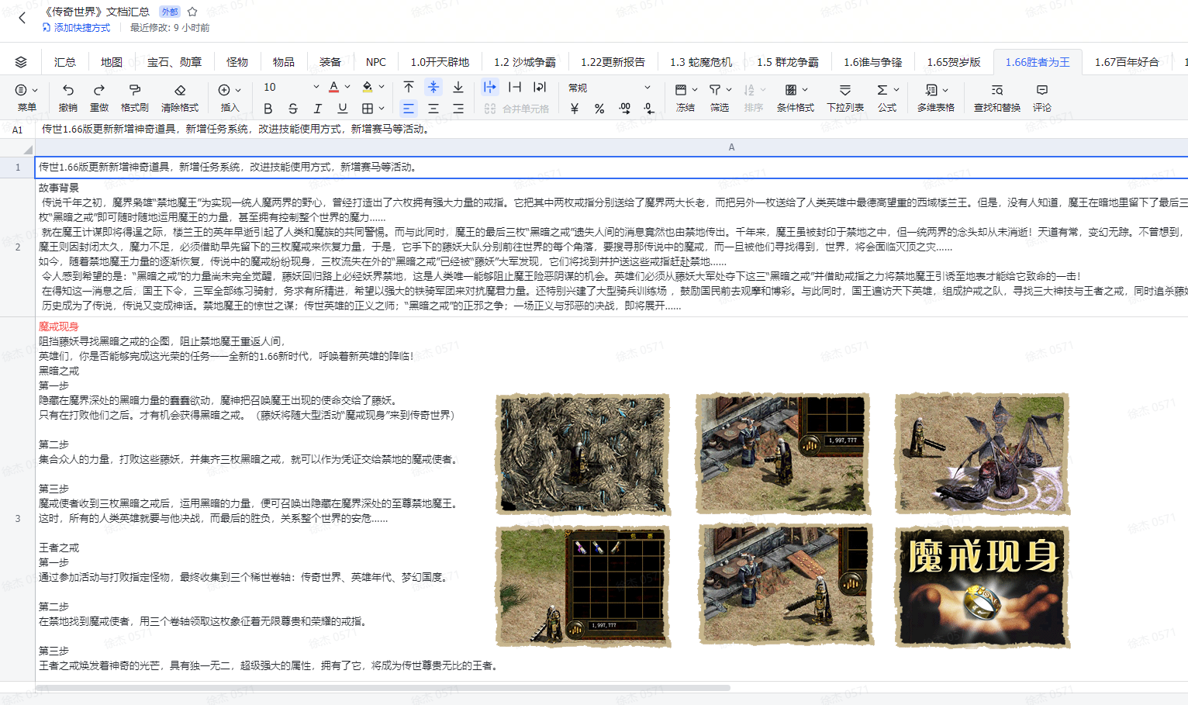Select the text clip mode icon
This screenshot has height=705, width=1188.
[514, 87]
